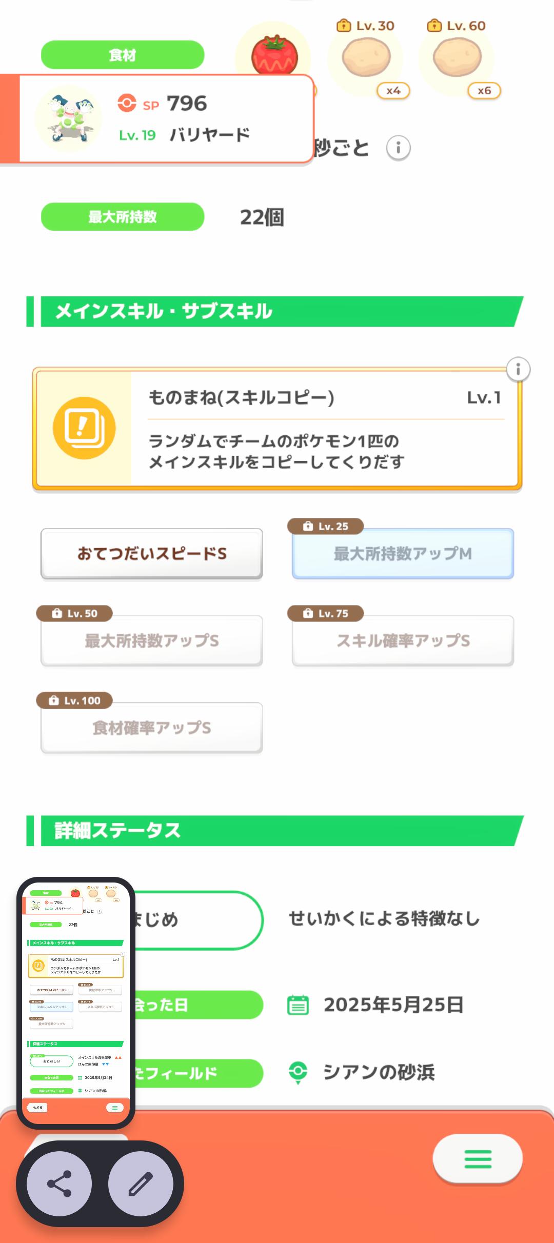The image size is (554, 1243).
Task: Open the screenshot preview thumbnail
Action: 76,1003
